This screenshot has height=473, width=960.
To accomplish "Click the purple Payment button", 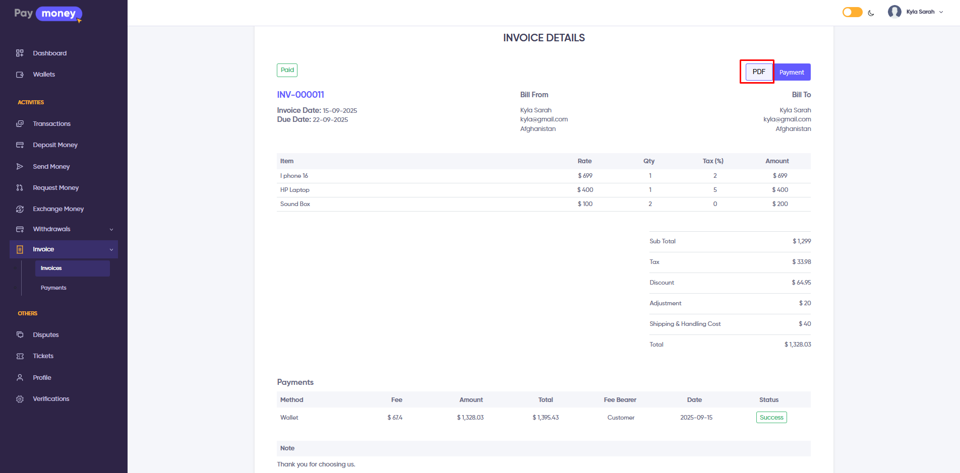I will (x=792, y=73).
